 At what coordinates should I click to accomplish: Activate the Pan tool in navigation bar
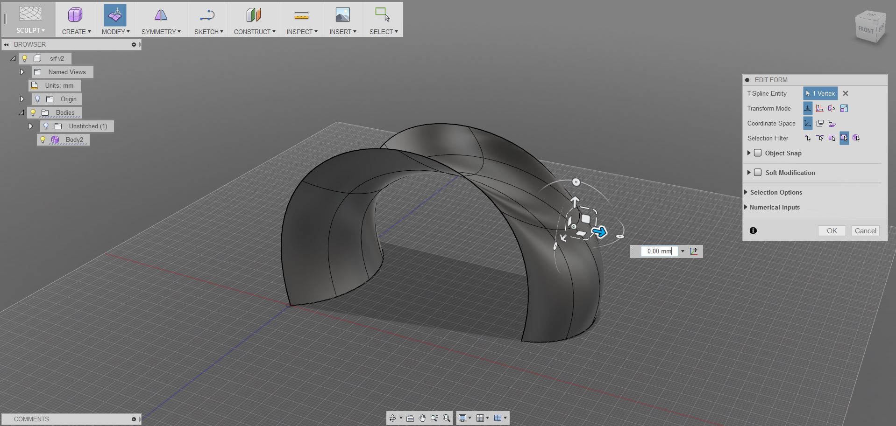[x=422, y=418]
